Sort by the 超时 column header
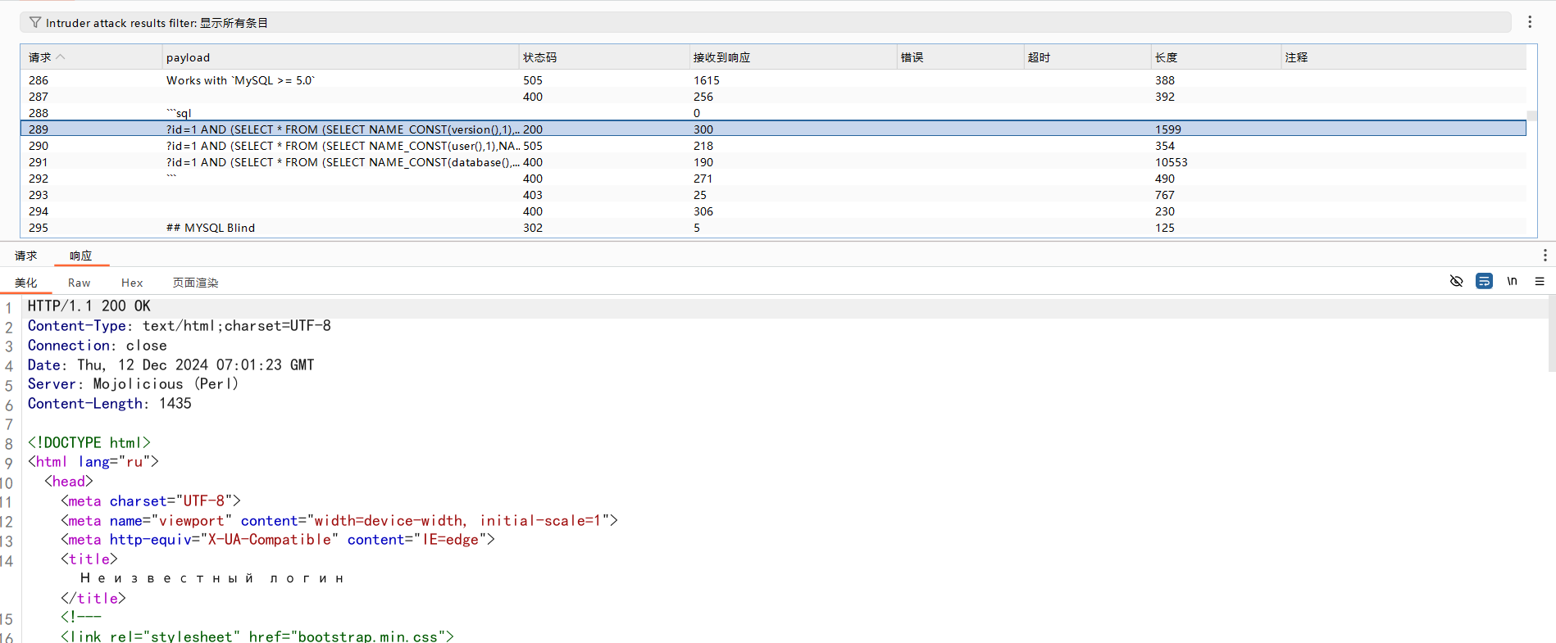This screenshot has width=1556, height=643. point(1087,57)
